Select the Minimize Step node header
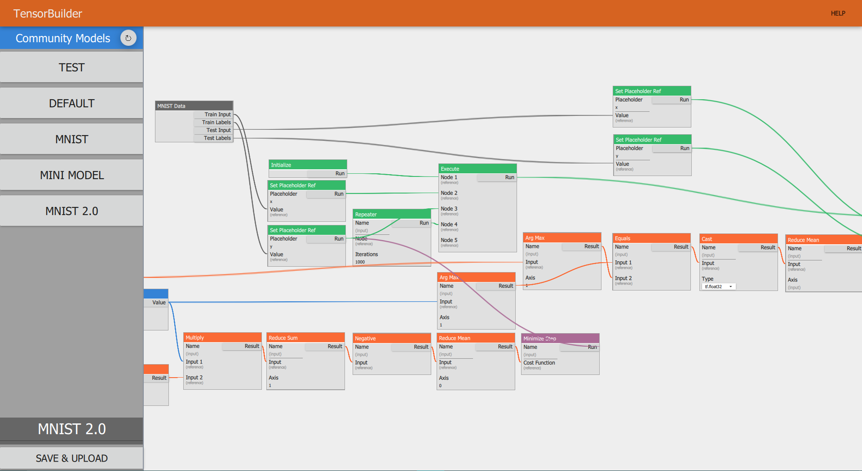Image resolution: width=862 pixels, height=471 pixels. click(x=560, y=339)
